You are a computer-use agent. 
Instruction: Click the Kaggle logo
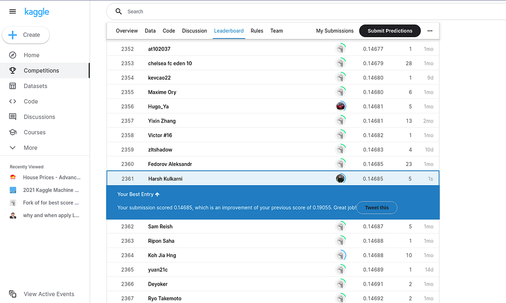point(37,12)
